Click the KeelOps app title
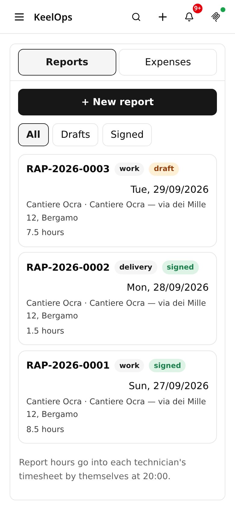This screenshot has width=235, height=510. coord(53,17)
